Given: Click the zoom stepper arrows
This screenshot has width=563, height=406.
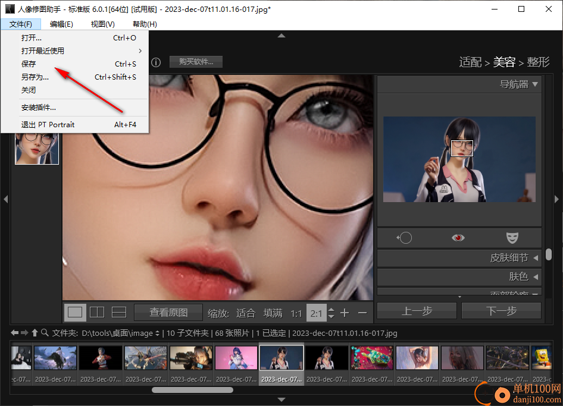Looking at the screenshot, I should pyautogui.click(x=331, y=313).
